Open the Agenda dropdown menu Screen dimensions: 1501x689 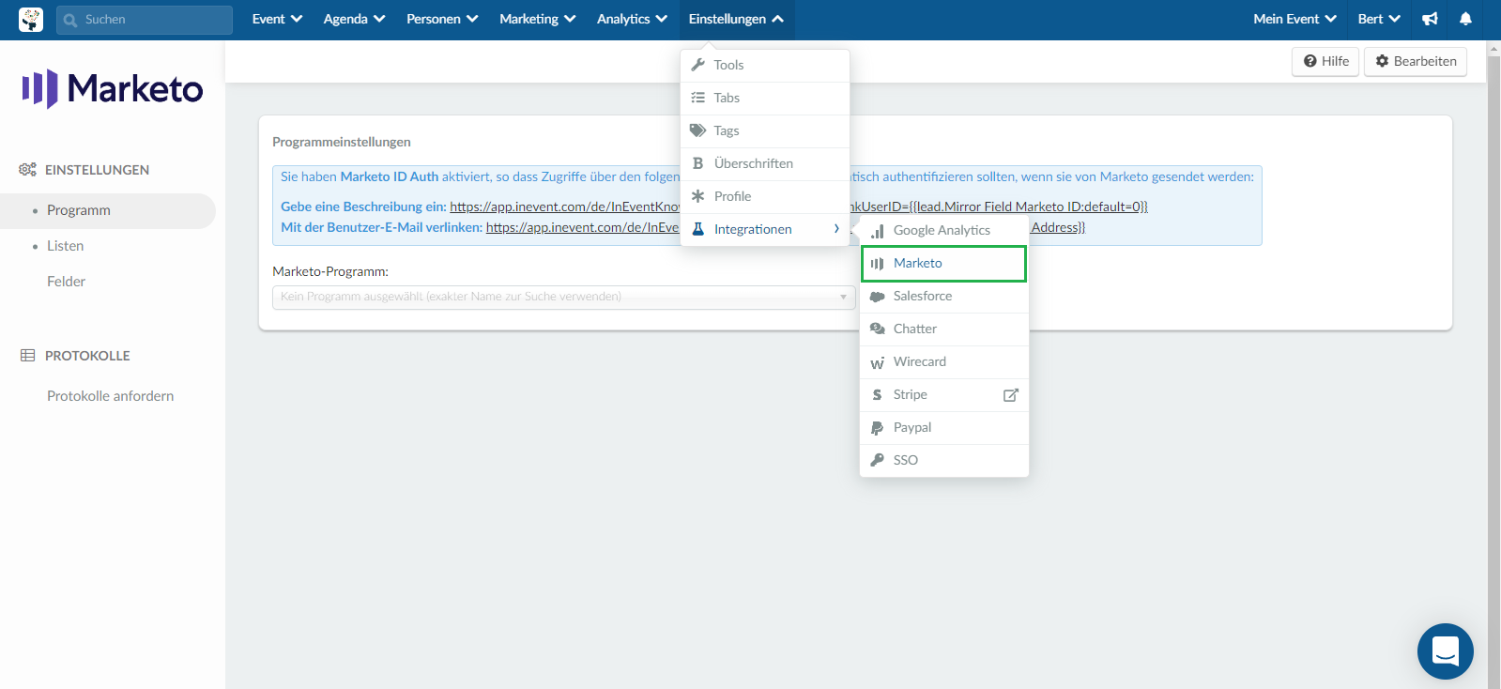click(354, 19)
